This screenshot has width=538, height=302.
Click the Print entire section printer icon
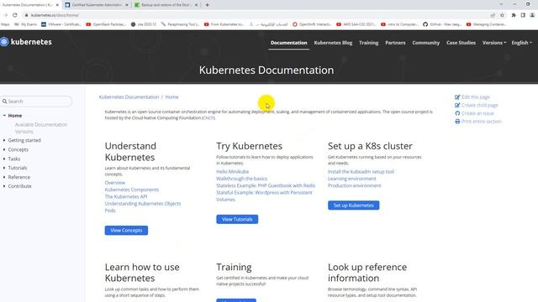tap(457, 122)
